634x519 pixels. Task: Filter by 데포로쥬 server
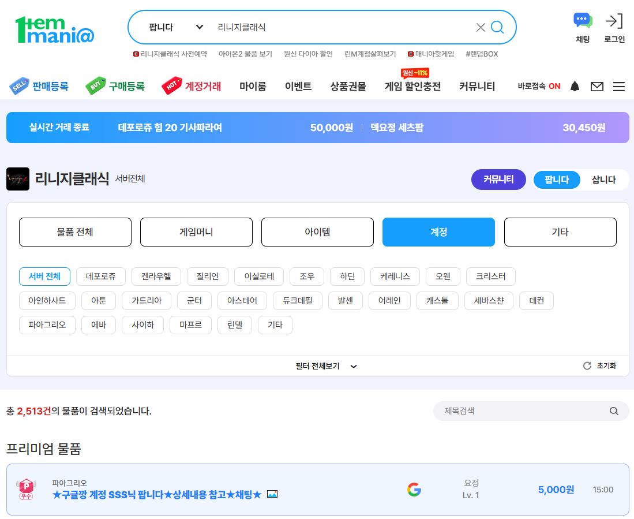[101, 277]
